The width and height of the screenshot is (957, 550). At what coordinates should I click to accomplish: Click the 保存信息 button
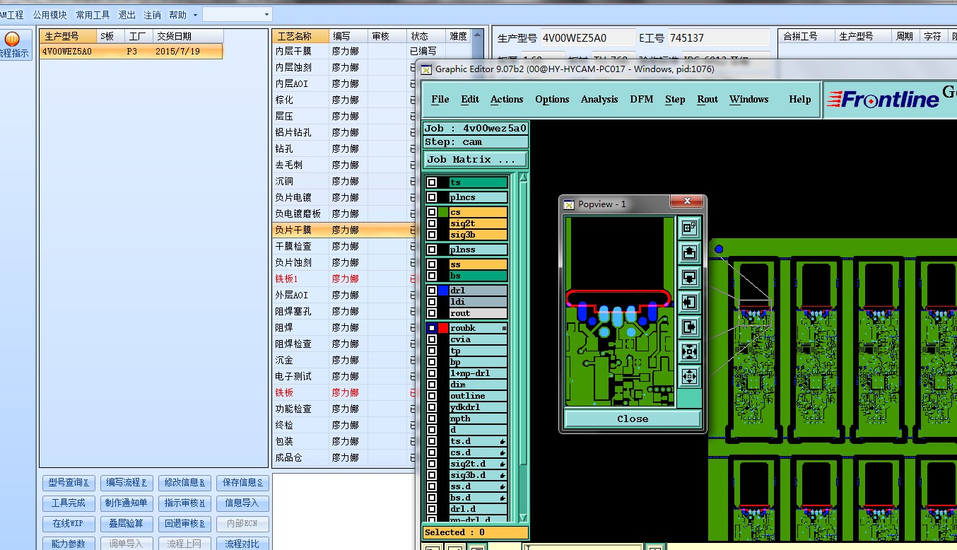point(242,483)
